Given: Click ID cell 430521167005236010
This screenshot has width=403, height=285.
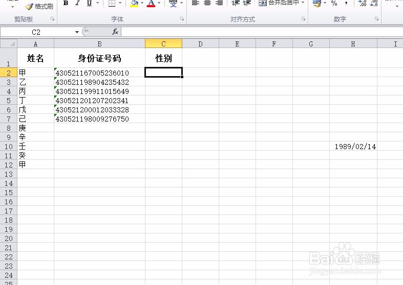Looking at the screenshot, I should click(99, 73).
